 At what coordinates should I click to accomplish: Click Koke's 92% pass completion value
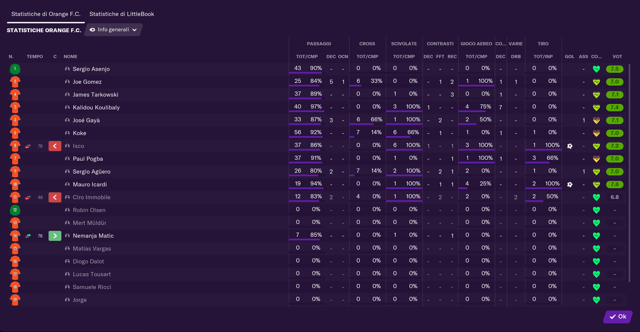click(316, 132)
